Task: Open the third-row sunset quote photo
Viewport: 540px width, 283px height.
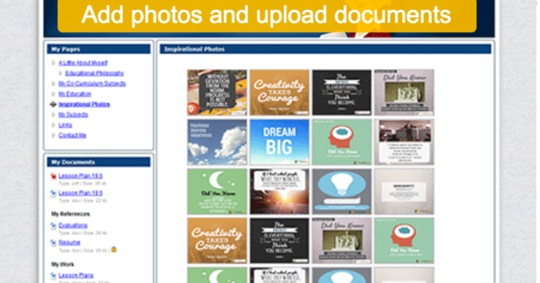Action: click(279, 192)
